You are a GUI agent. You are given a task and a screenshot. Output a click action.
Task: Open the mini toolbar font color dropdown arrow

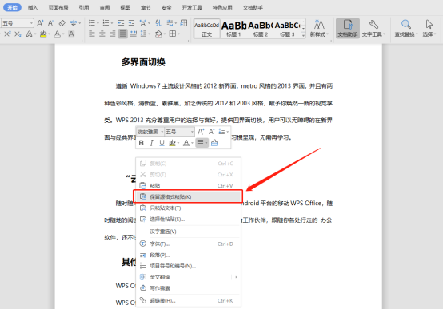[x=192, y=143]
